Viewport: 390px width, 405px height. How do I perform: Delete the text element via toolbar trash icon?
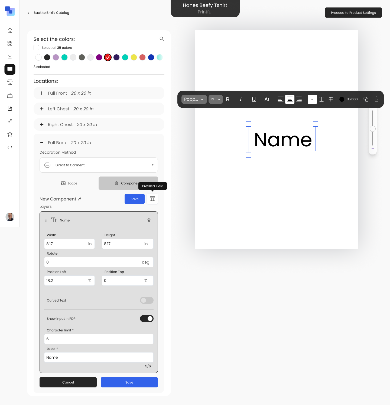click(x=376, y=99)
